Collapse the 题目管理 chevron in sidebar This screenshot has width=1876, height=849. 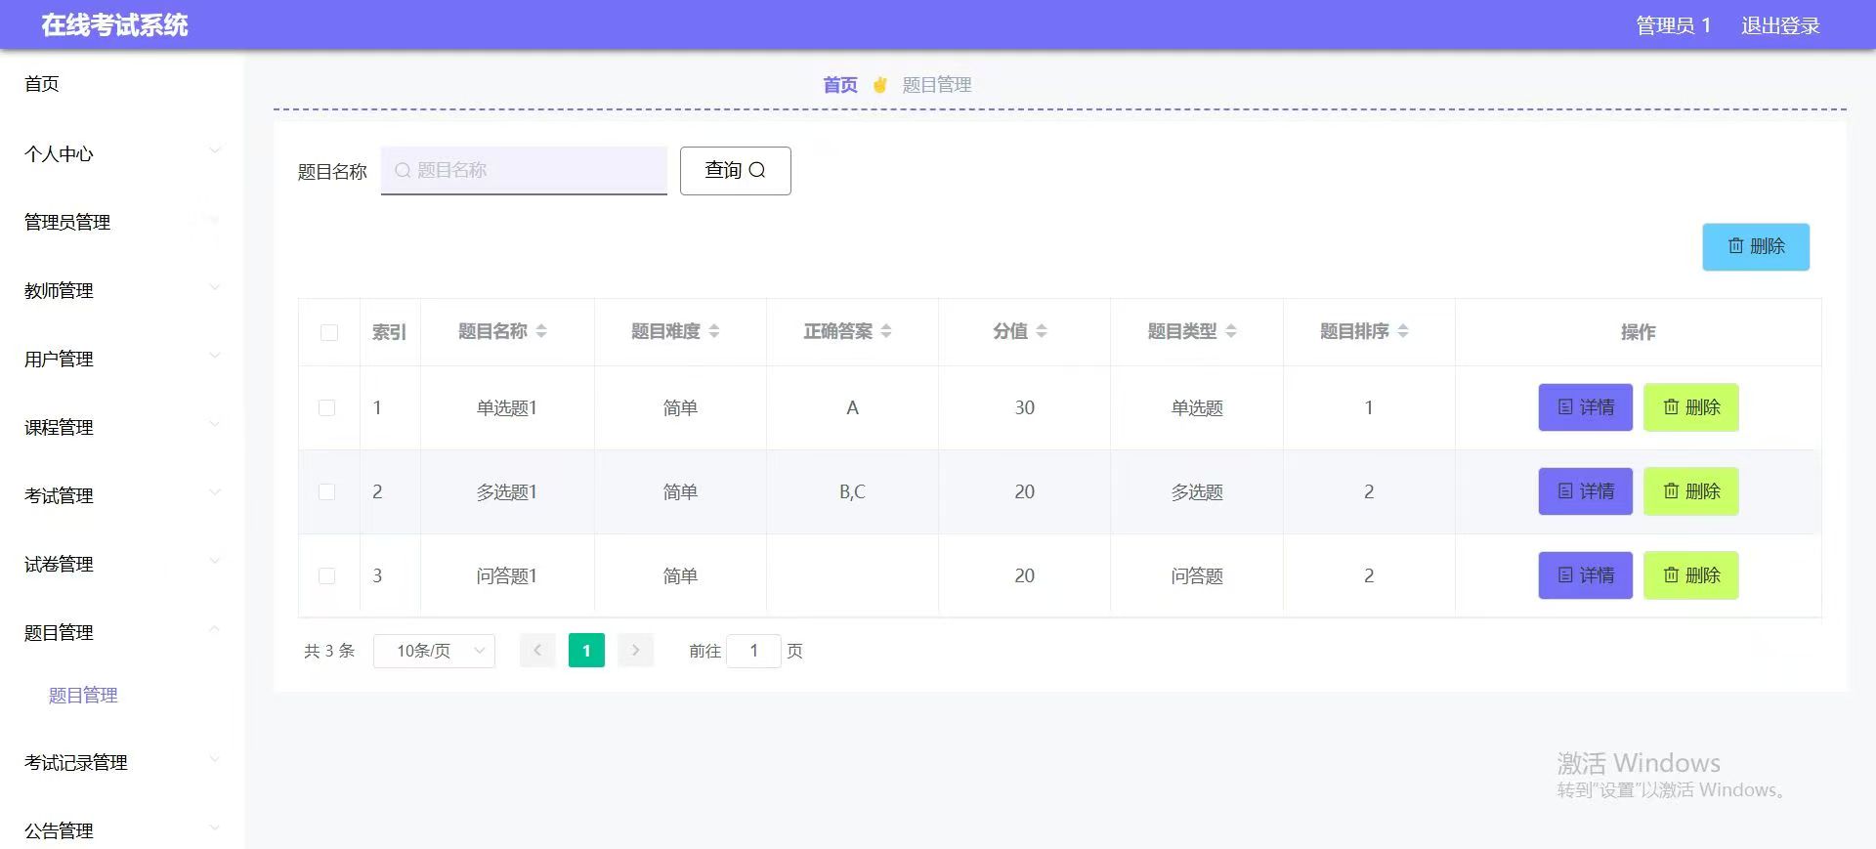(x=215, y=629)
